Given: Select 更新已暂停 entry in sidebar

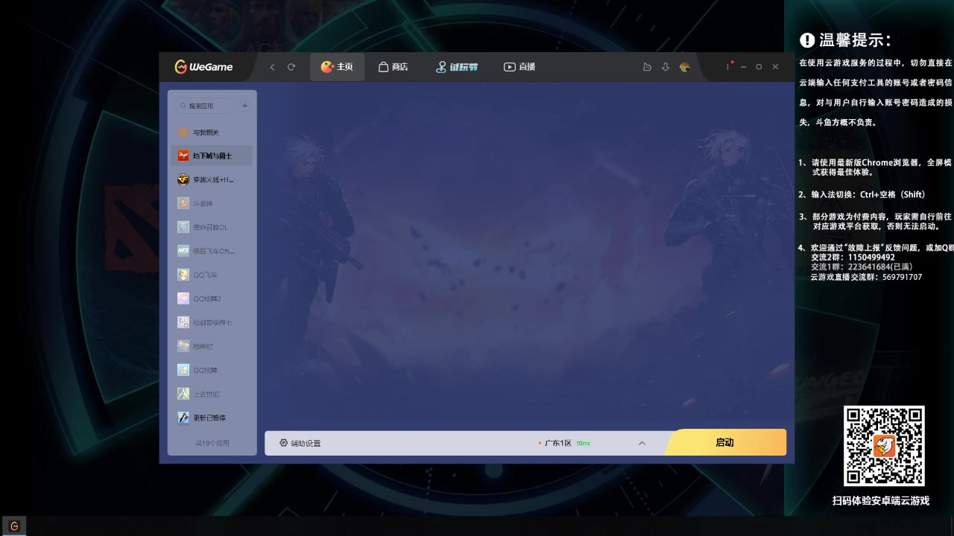Looking at the screenshot, I should (x=212, y=418).
